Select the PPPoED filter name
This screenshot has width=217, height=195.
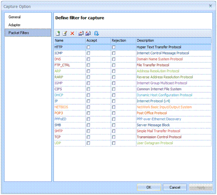(x=60, y=119)
